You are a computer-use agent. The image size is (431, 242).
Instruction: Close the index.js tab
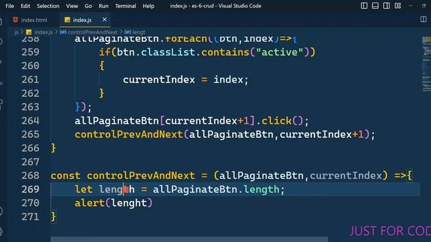(x=104, y=19)
